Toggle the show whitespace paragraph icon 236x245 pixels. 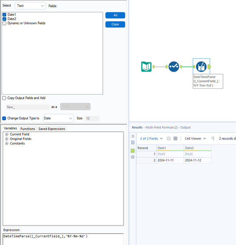[x=213, y=139]
